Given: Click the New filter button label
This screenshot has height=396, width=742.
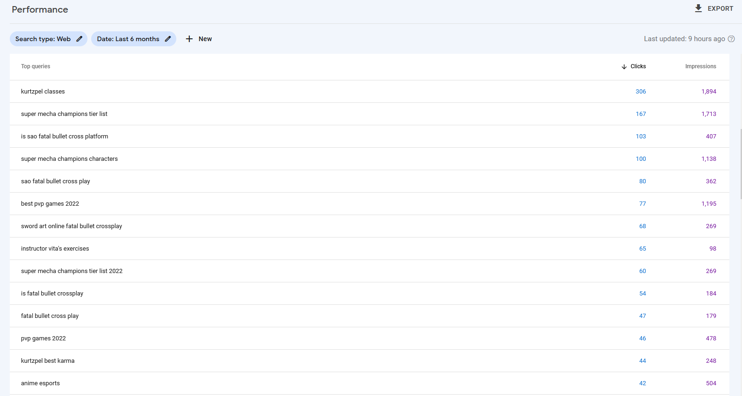Looking at the screenshot, I should click(205, 39).
